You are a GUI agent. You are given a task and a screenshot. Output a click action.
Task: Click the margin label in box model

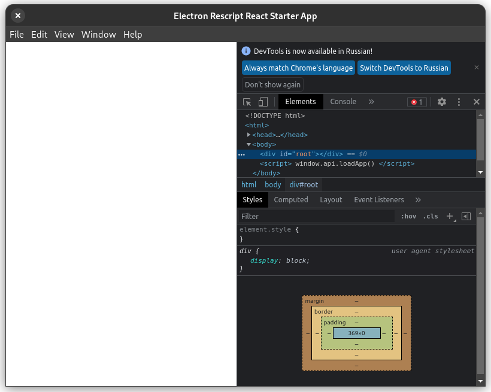314,301
